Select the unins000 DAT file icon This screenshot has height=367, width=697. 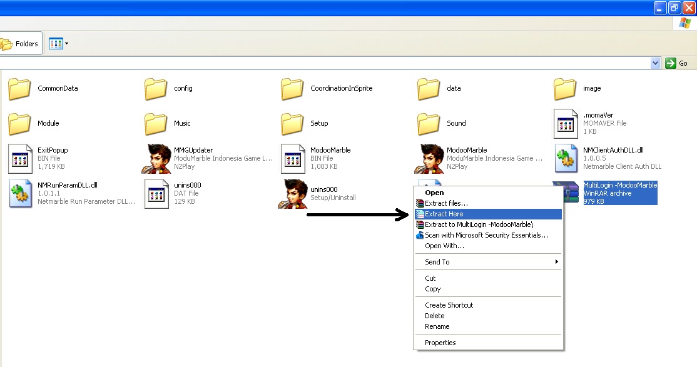click(x=156, y=193)
